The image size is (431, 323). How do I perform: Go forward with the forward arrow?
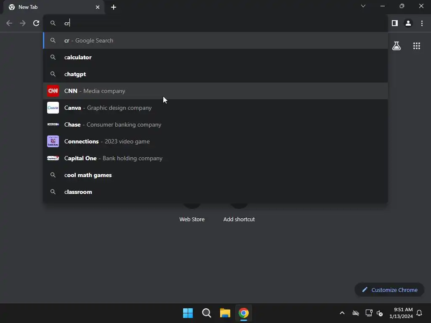click(23, 23)
